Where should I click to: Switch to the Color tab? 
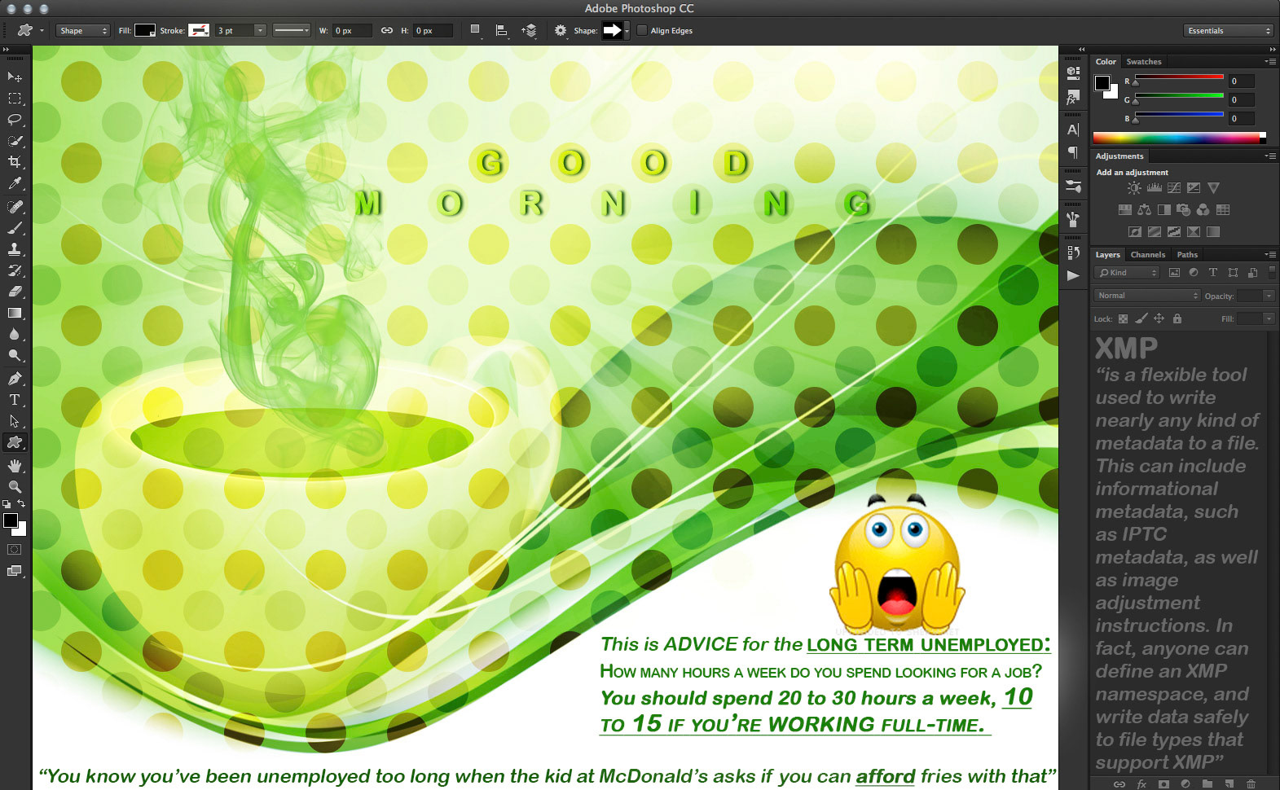tap(1106, 62)
